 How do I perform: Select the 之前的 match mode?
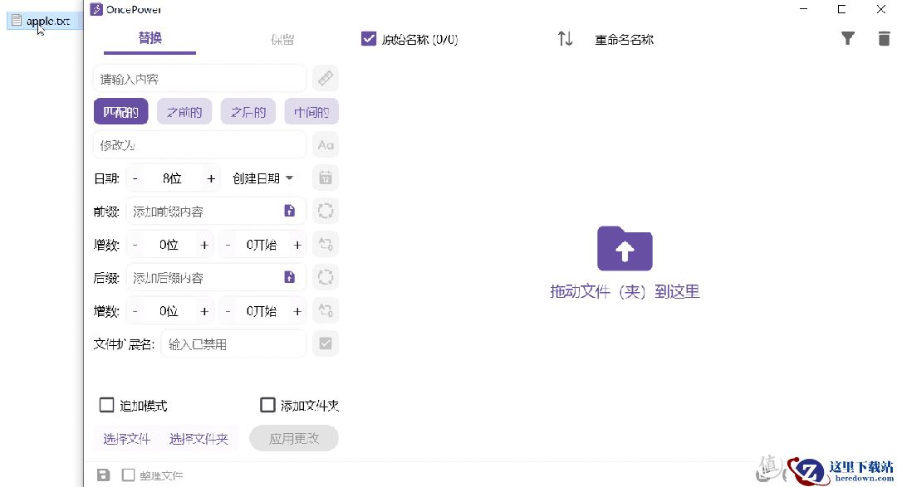[184, 111]
